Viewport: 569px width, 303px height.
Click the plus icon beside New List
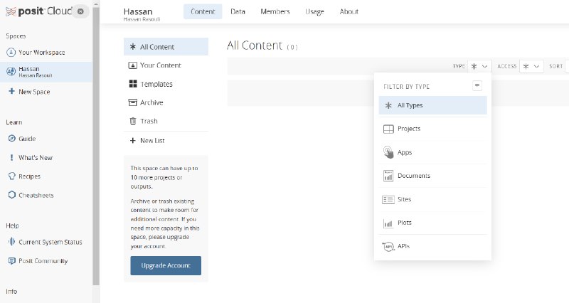coord(133,140)
